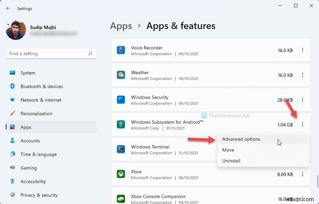The width and height of the screenshot is (319, 204).
Task: Open three-dot menu for Xbox
Action: tap(303, 174)
